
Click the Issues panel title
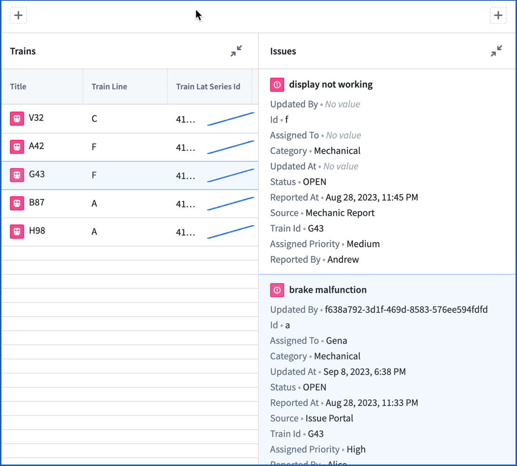coord(283,51)
